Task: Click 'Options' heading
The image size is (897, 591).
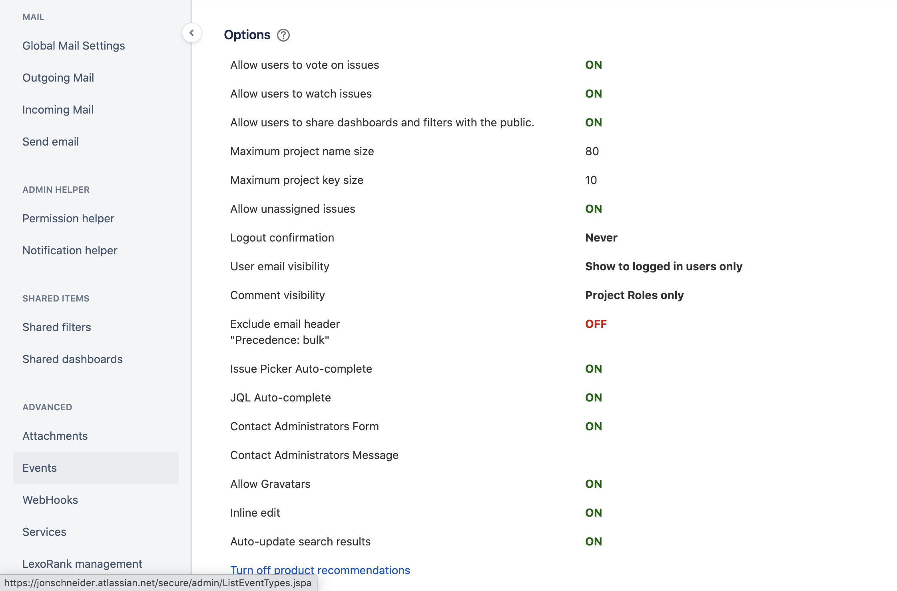Action: coord(247,35)
